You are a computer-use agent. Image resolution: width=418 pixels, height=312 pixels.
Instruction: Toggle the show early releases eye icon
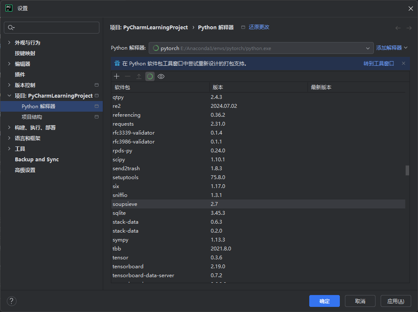[x=161, y=76]
